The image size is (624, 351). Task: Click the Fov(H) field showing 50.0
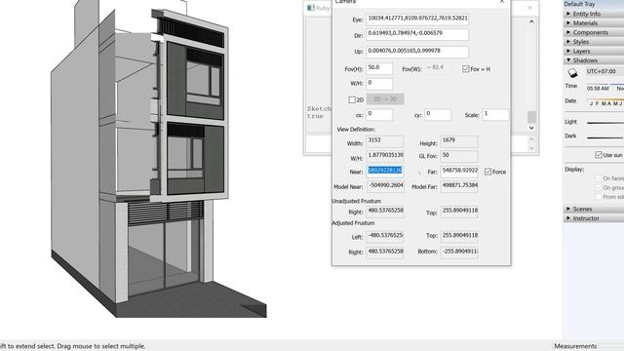coord(379,68)
